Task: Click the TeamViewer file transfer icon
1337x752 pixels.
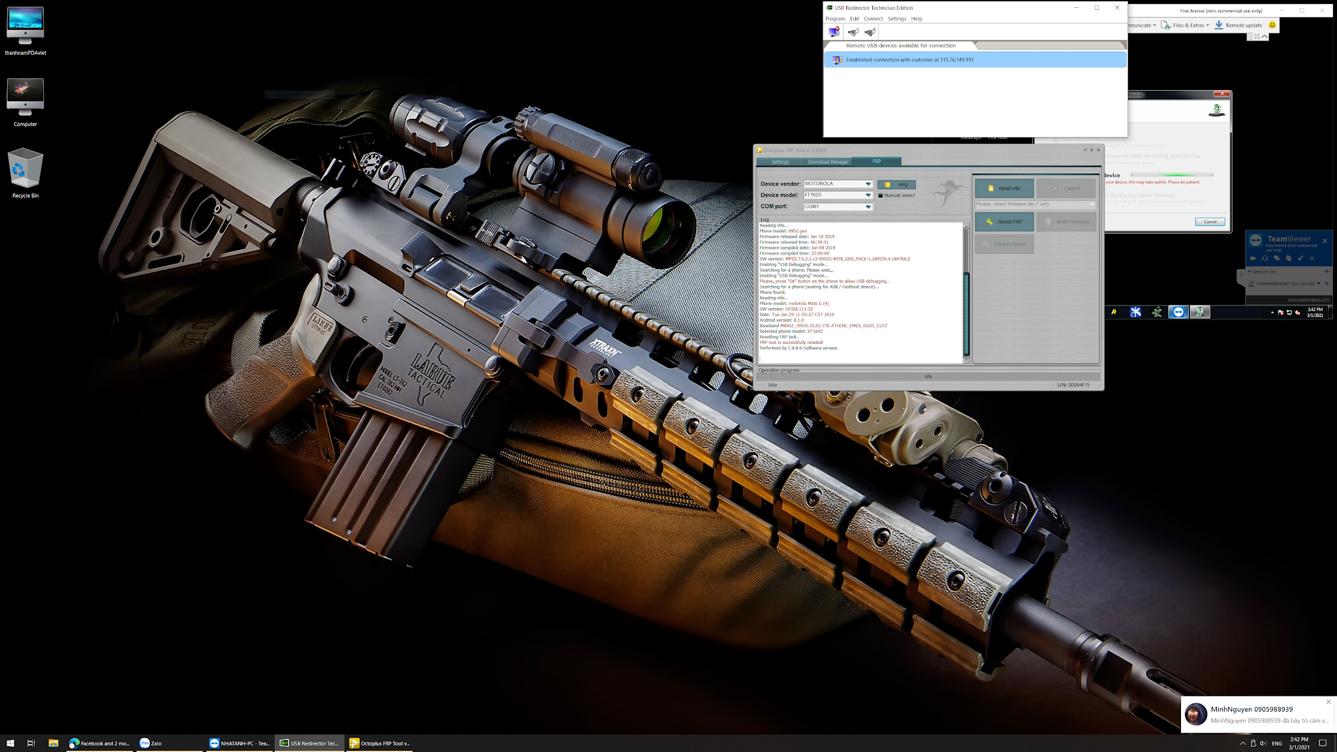Action: 1289,258
